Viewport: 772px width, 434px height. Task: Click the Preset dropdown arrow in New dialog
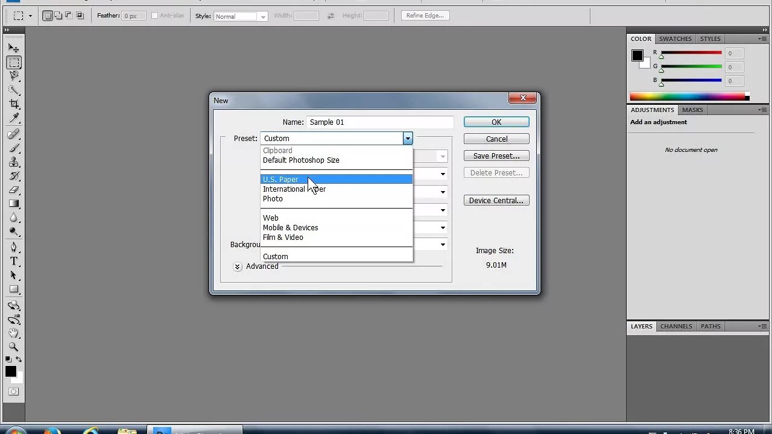click(408, 139)
